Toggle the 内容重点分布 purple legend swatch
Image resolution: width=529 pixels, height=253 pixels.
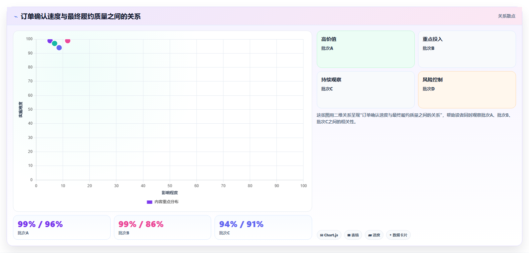pos(150,202)
